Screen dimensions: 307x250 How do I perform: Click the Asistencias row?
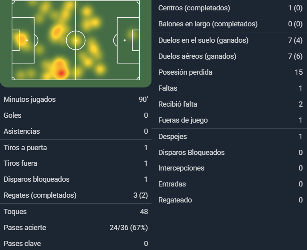point(76,131)
